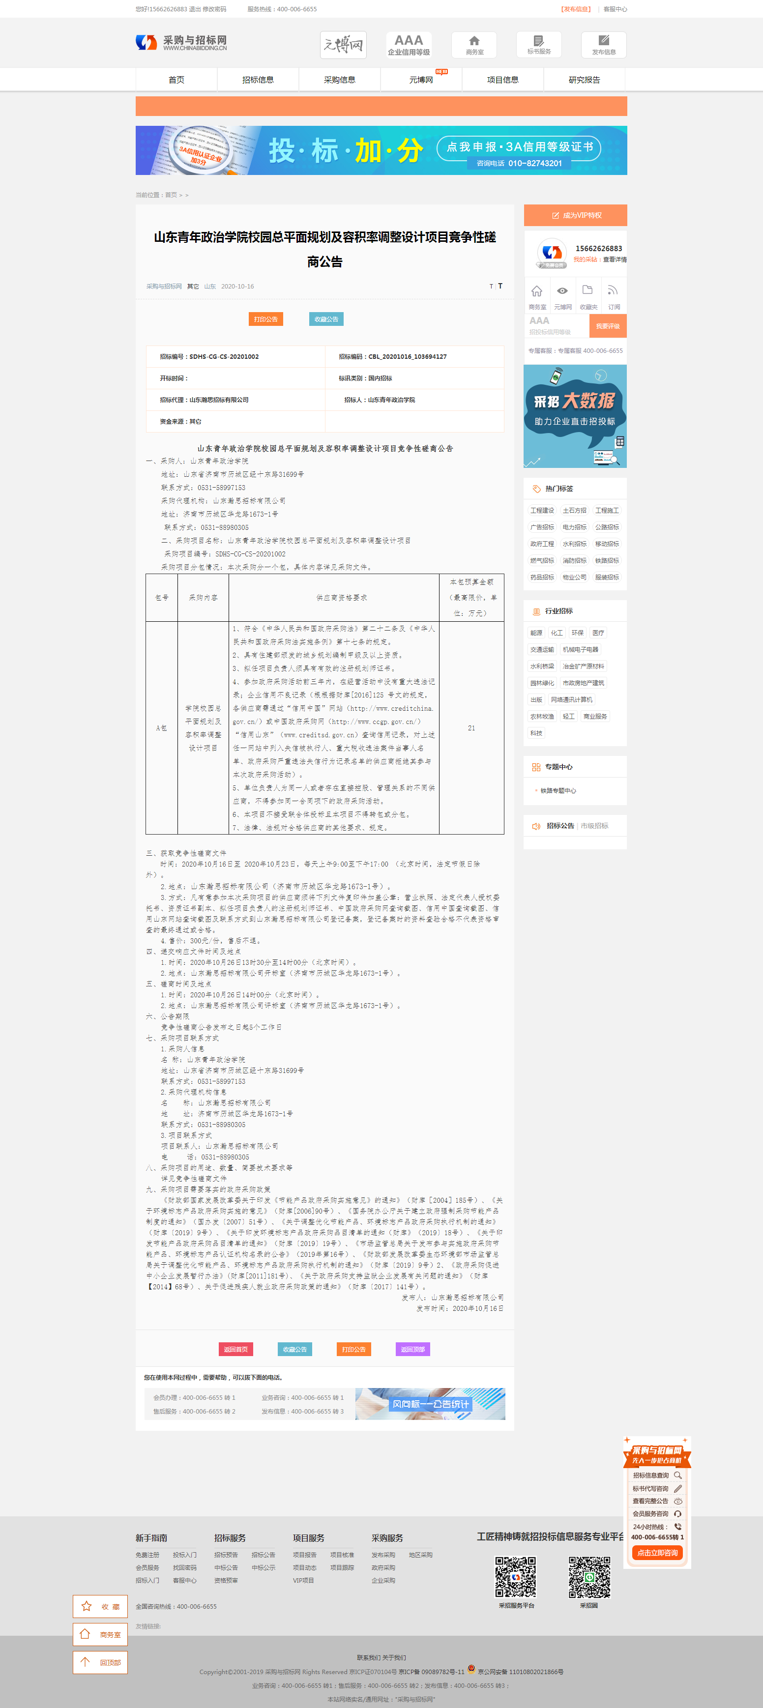Switch to 市级招标 tab in sidebar
The width and height of the screenshot is (763, 1708).
click(594, 825)
